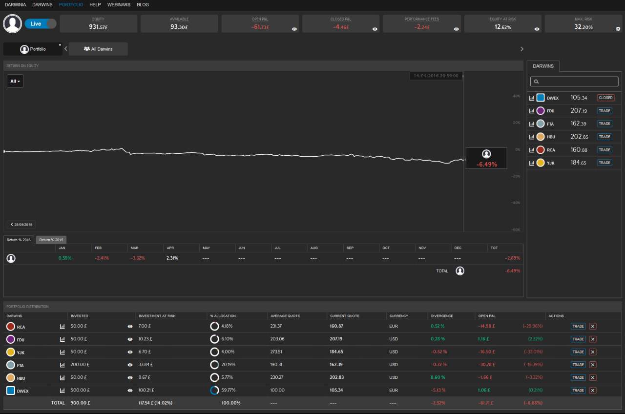This screenshot has width=625, height=414.
Task: Remove the RCA investment with the X button
Action: pos(593,326)
